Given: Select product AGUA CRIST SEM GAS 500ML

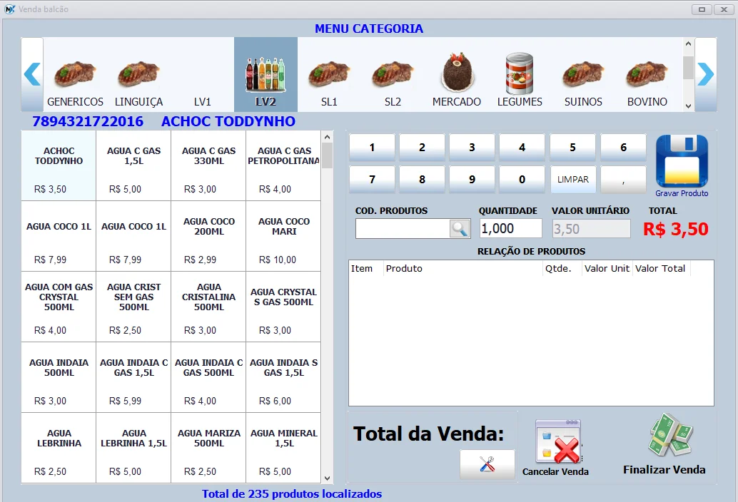Looking at the screenshot, I should tap(133, 307).
